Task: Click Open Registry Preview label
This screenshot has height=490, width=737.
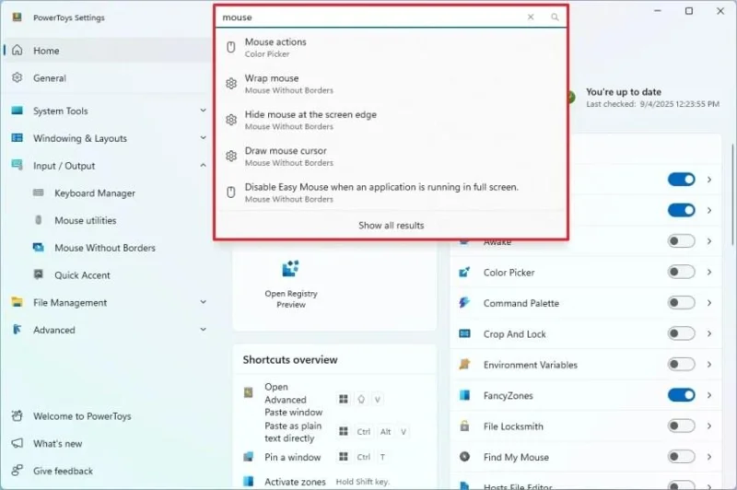Action: coord(291,298)
